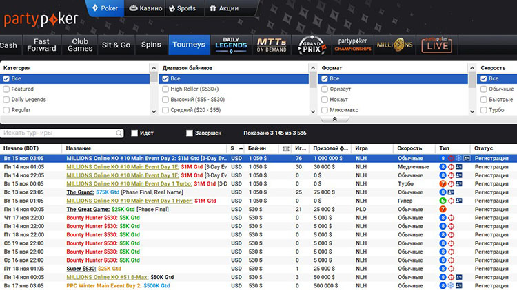This screenshot has height=290, width=517.
Task: Check High Roller ($530+) buy-in filter
Action: pos(165,89)
